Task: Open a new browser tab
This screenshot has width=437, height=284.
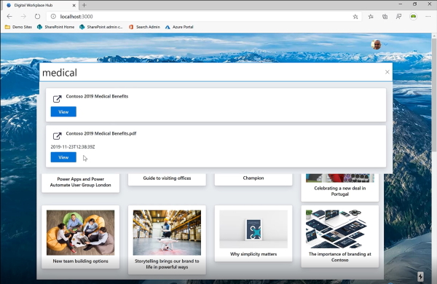Action: click(84, 5)
